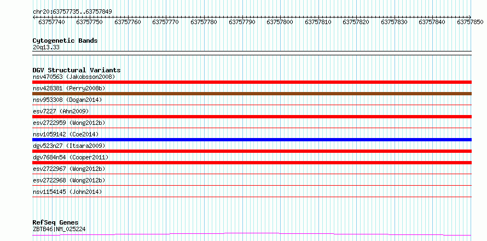
Task: Open the nsv1154145 (John2014) label
Action: [x=67, y=192]
